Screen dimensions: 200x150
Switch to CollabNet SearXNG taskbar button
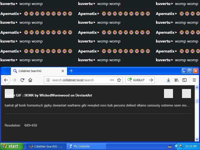point(46,146)
